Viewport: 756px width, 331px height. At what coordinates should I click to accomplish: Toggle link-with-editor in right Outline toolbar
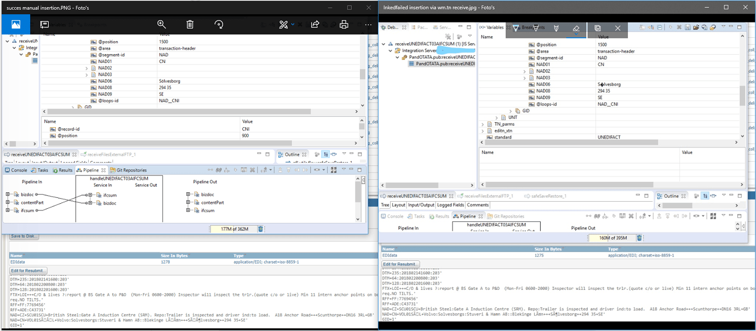tap(706, 196)
